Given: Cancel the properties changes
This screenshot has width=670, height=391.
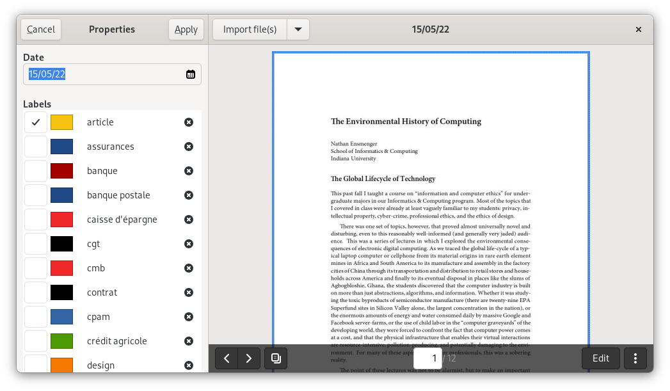Looking at the screenshot, I should [x=41, y=29].
